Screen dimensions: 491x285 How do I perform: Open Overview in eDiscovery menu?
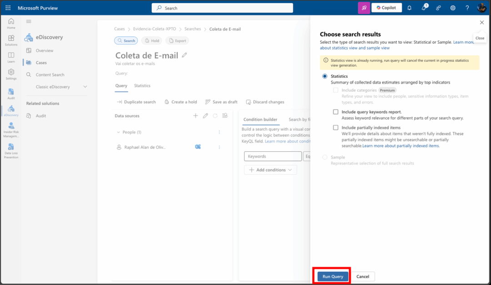(x=45, y=50)
